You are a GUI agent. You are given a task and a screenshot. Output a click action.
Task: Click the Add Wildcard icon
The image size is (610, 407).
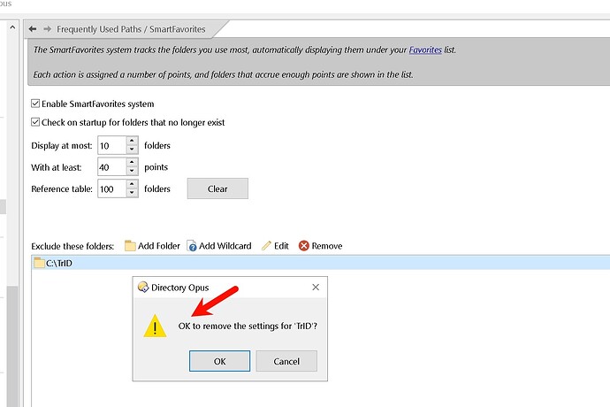click(191, 245)
